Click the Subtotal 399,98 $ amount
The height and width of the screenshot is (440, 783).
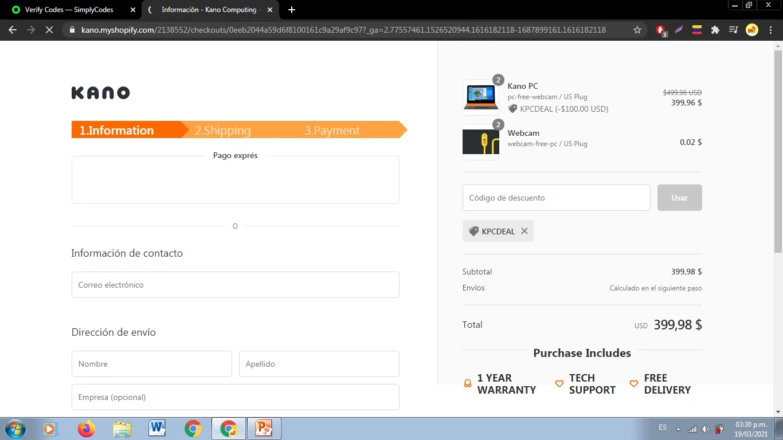(687, 272)
